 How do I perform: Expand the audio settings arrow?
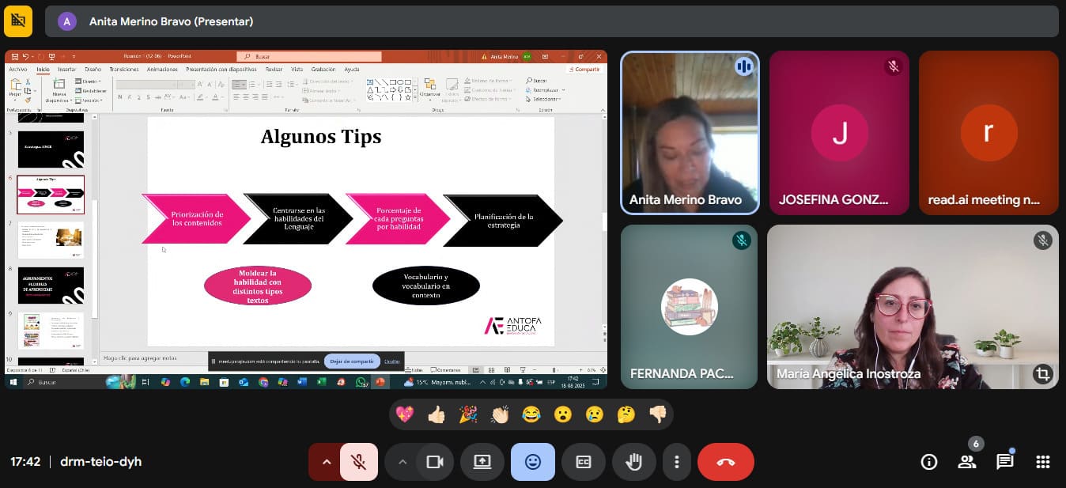(325, 462)
